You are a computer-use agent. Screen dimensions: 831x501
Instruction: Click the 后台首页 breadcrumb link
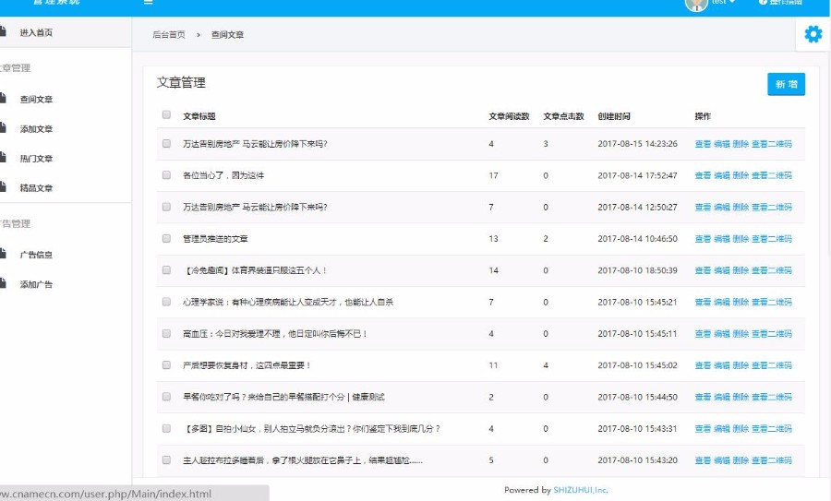click(x=169, y=34)
